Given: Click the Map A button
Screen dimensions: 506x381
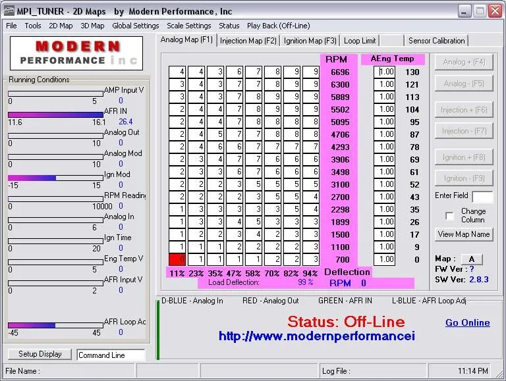Looking at the screenshot, I should (472, 259).
